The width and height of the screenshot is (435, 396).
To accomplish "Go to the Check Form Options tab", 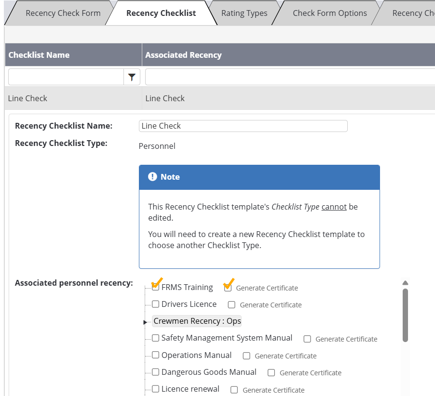I will [329, 13].
